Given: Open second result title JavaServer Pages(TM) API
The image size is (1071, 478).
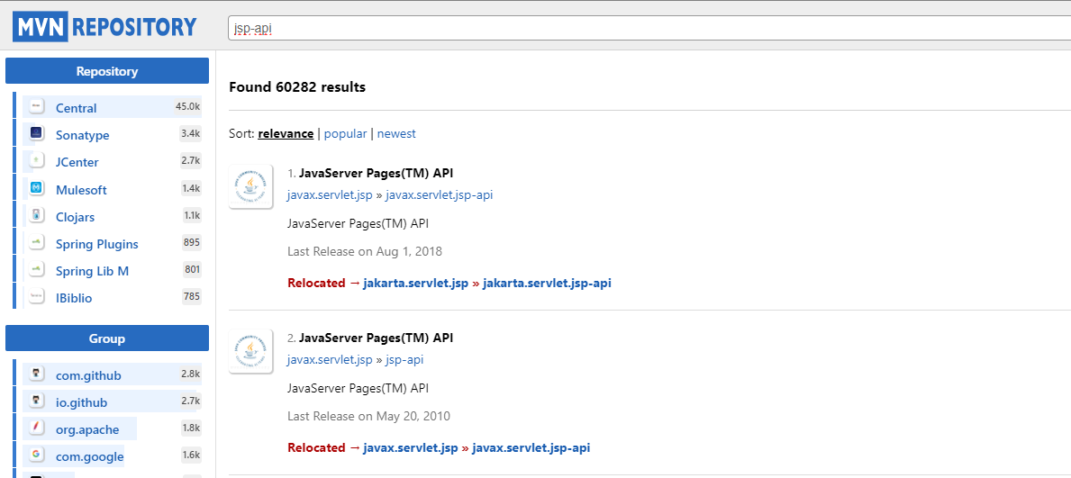Looking at the screenshot, I should click(377, 338).
